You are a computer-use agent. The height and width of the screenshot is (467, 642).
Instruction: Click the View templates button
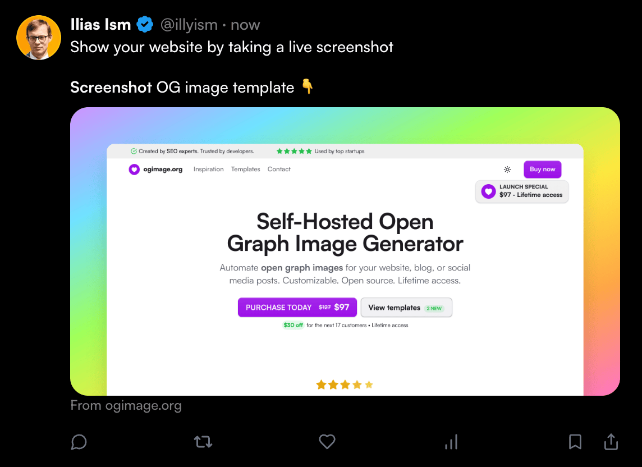pos(406,308)
